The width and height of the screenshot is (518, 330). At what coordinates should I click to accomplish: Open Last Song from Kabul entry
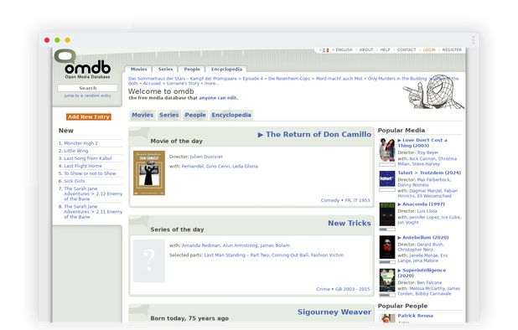88,158
